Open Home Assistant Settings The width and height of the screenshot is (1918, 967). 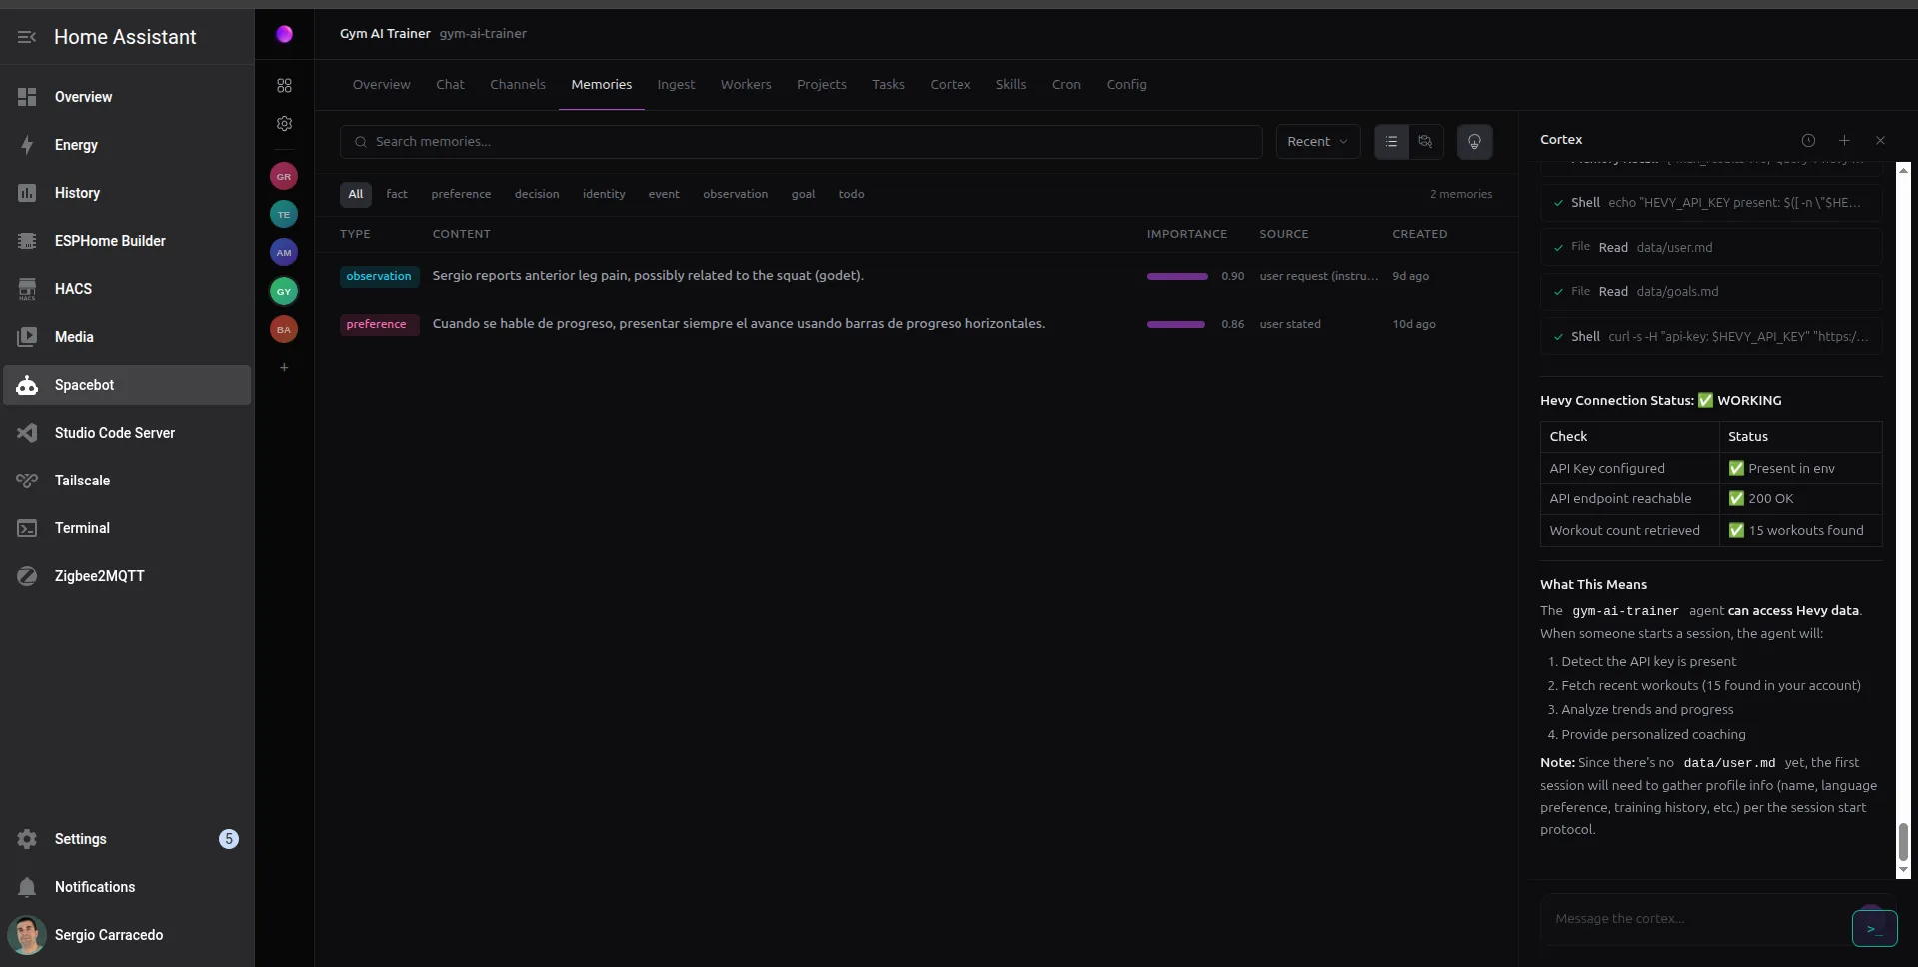tap(80, 839)
